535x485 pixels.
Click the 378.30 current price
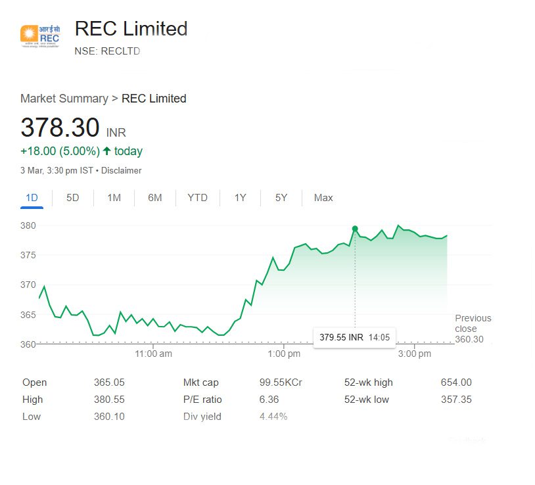[60, 127]
